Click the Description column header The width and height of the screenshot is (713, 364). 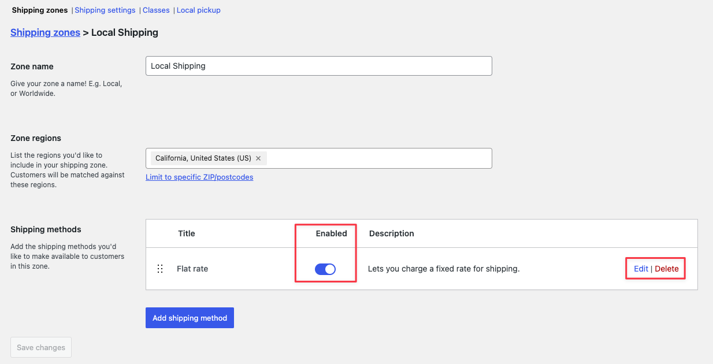(x=391, y=233)
